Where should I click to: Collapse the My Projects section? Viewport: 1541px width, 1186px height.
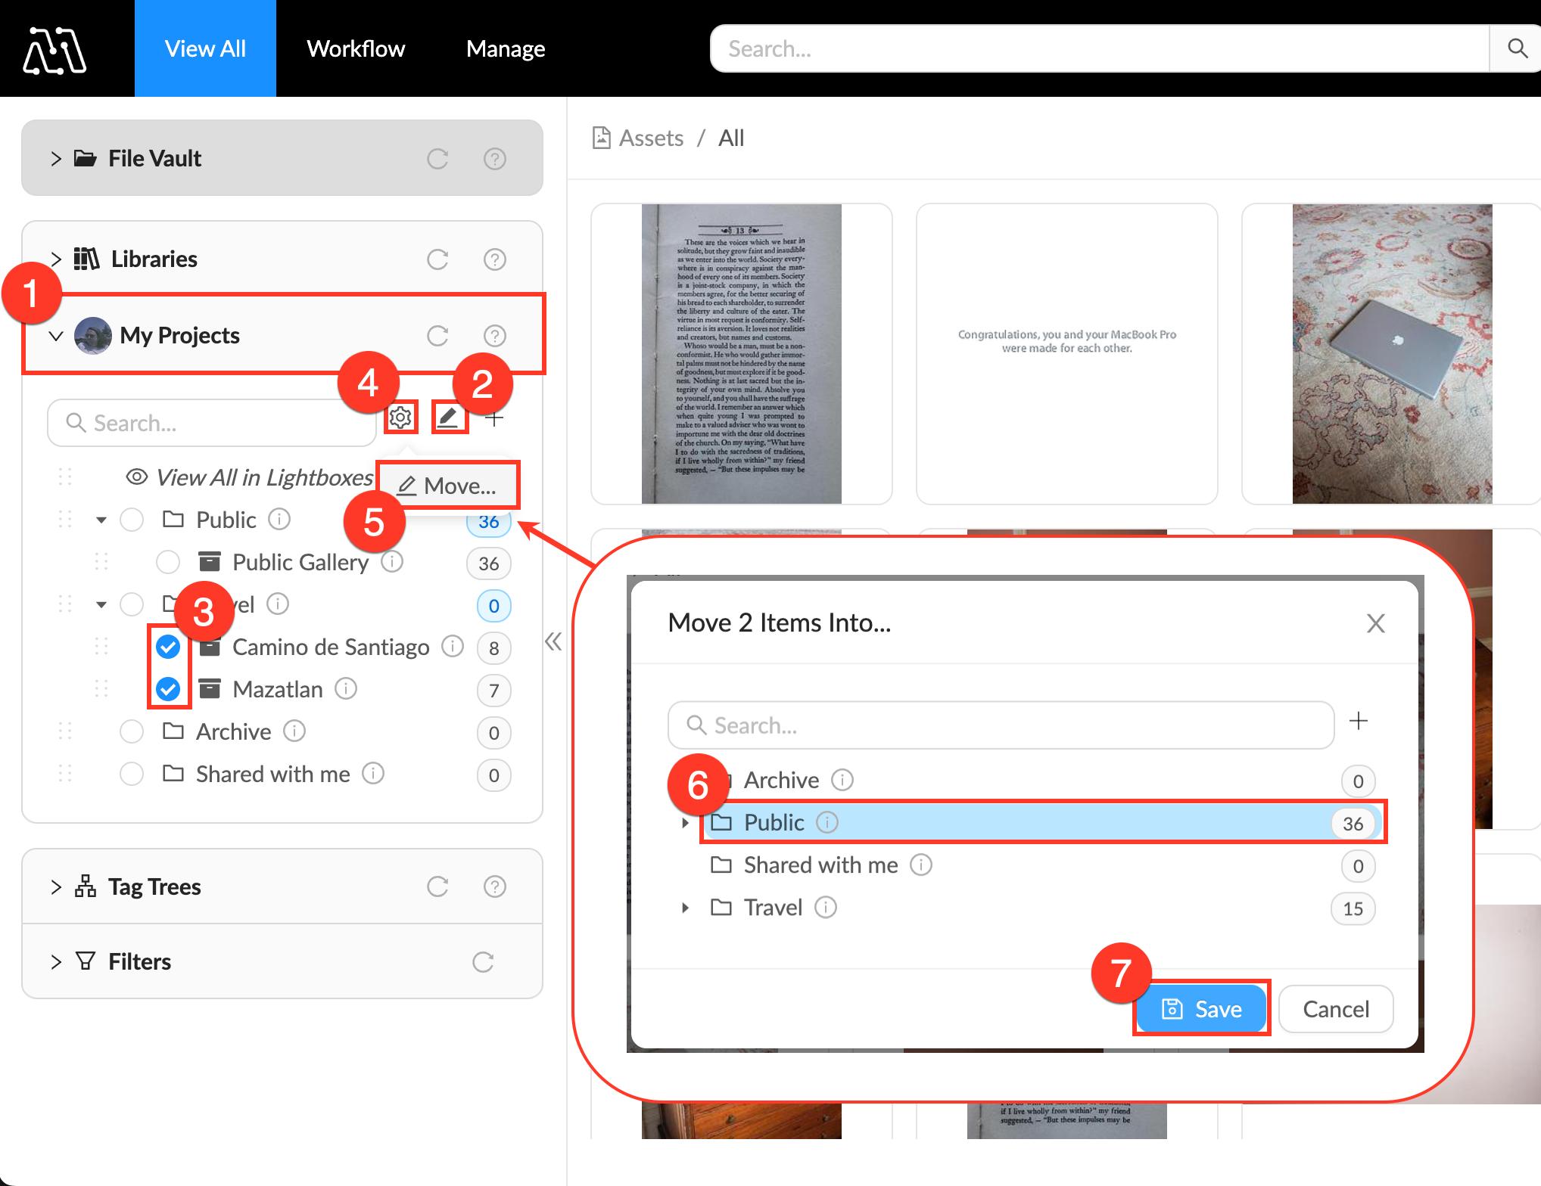(56, 336)
